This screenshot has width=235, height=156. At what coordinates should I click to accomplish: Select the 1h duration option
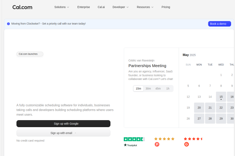(168, 89)
